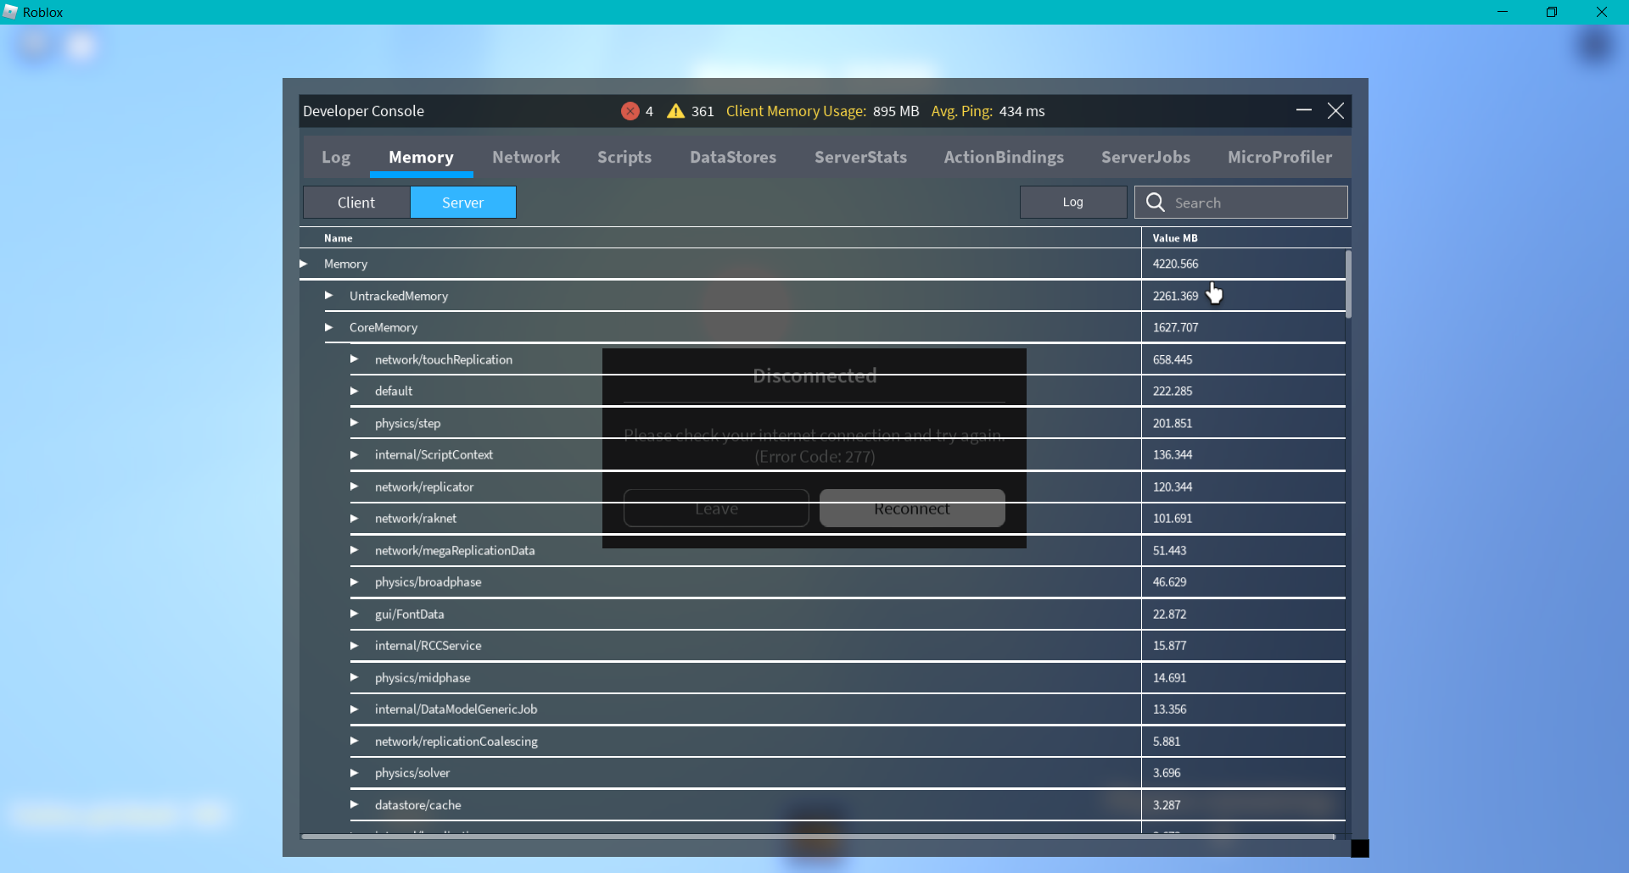Expand the gui/FontData row

(x=354, y=614)
